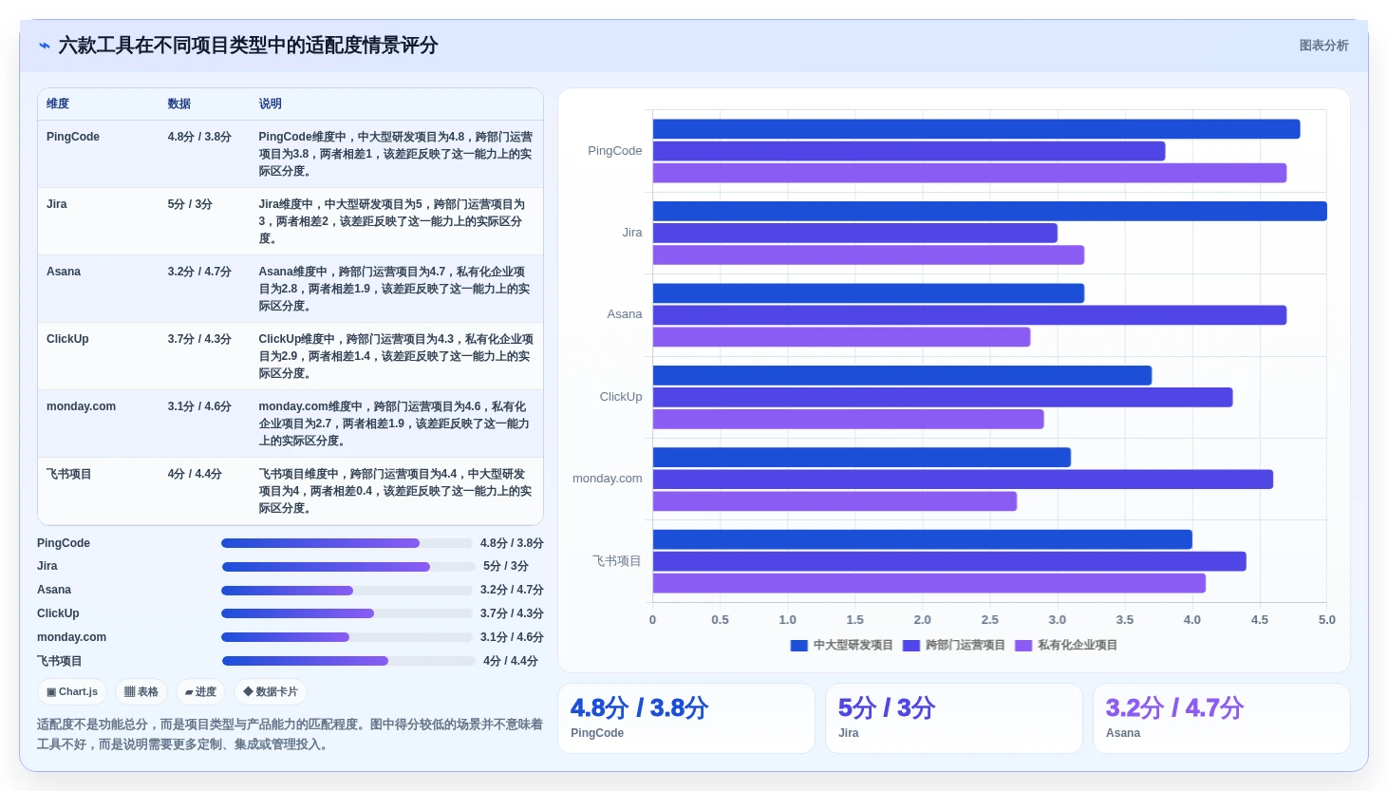Select the monday.com table row name
1388x791 pixels.
(82, 406)
